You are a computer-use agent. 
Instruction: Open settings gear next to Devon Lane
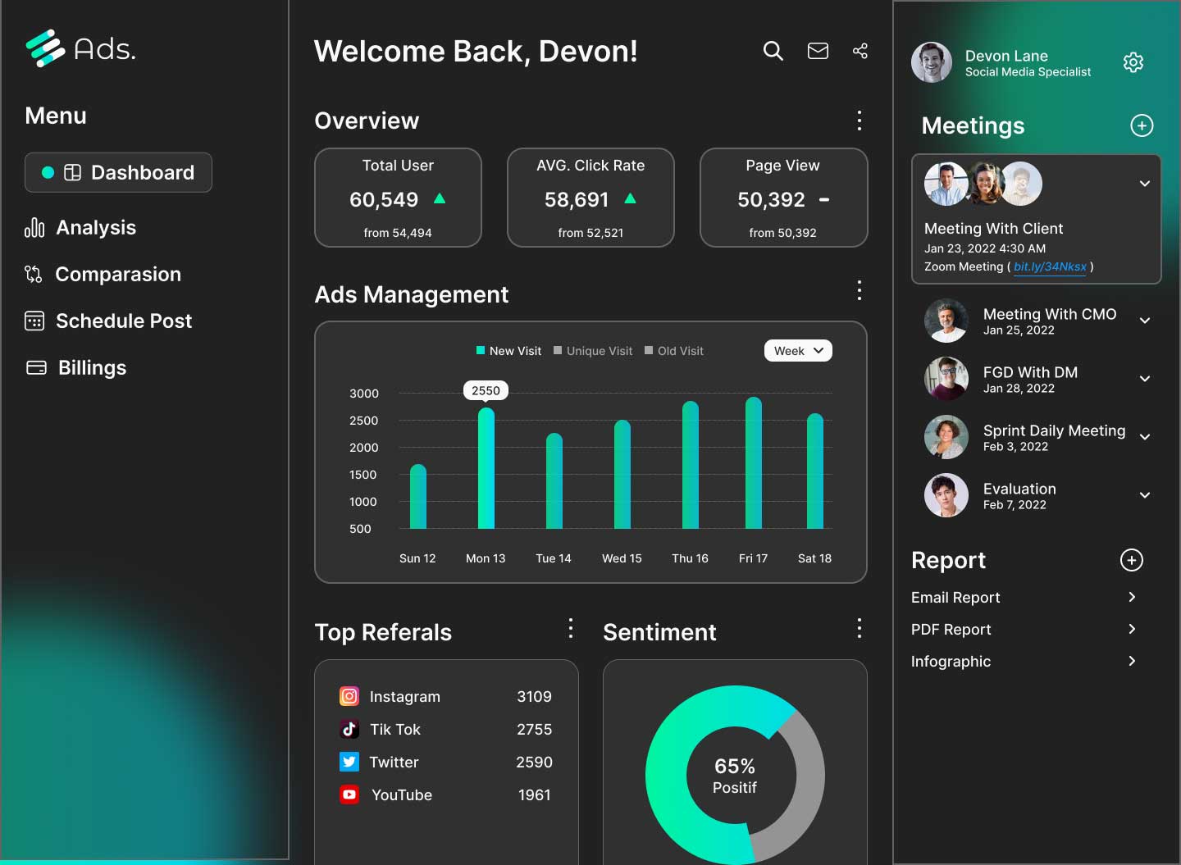[1133, 62]
